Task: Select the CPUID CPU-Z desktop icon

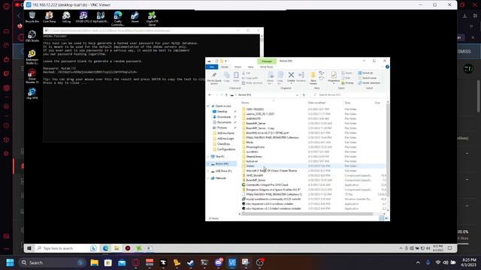Action: point(83,17)
